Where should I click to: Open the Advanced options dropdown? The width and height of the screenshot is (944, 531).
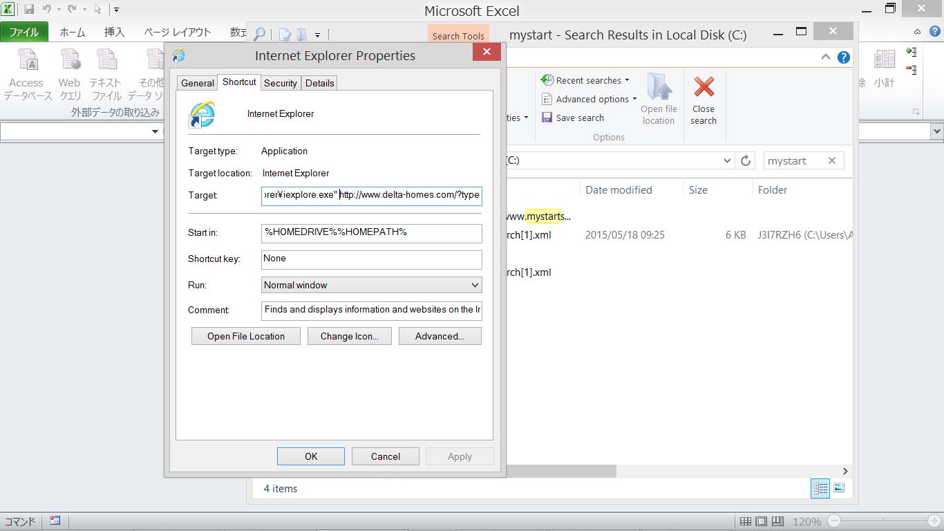pos(589,99)
